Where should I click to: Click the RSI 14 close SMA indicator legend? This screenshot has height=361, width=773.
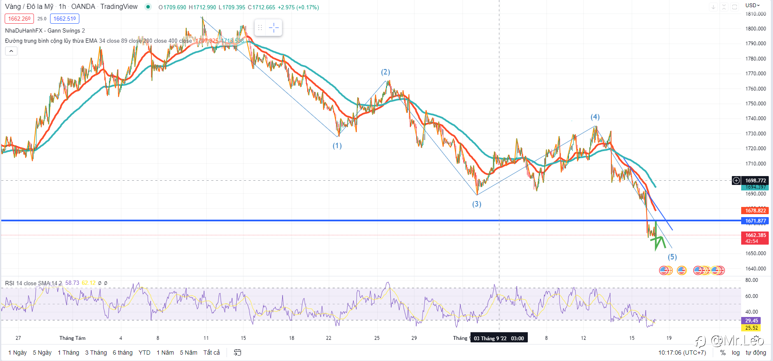tap(34, 283)
